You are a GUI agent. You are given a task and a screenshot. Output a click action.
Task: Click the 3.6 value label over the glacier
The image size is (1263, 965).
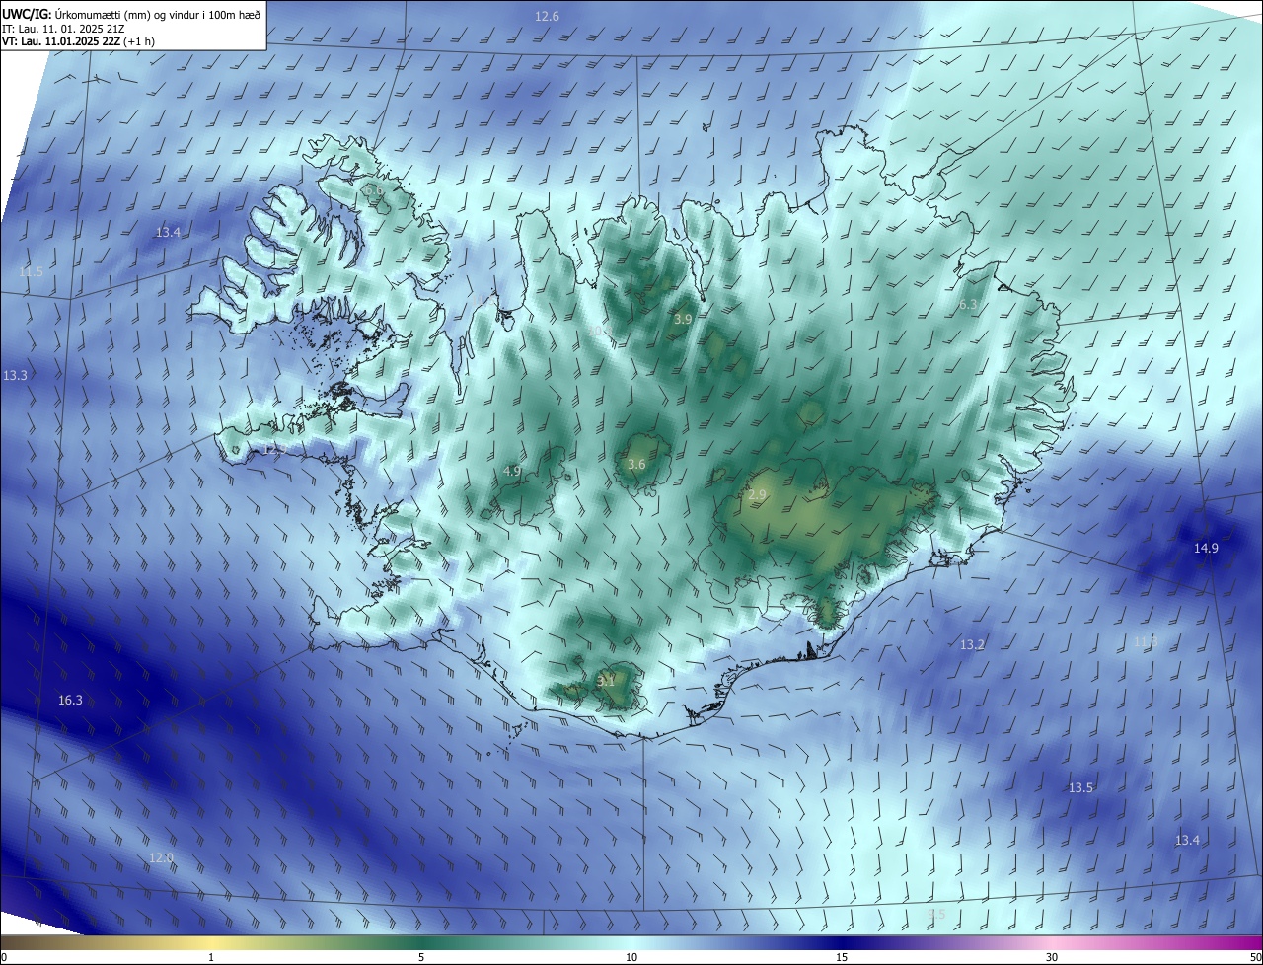636,465
